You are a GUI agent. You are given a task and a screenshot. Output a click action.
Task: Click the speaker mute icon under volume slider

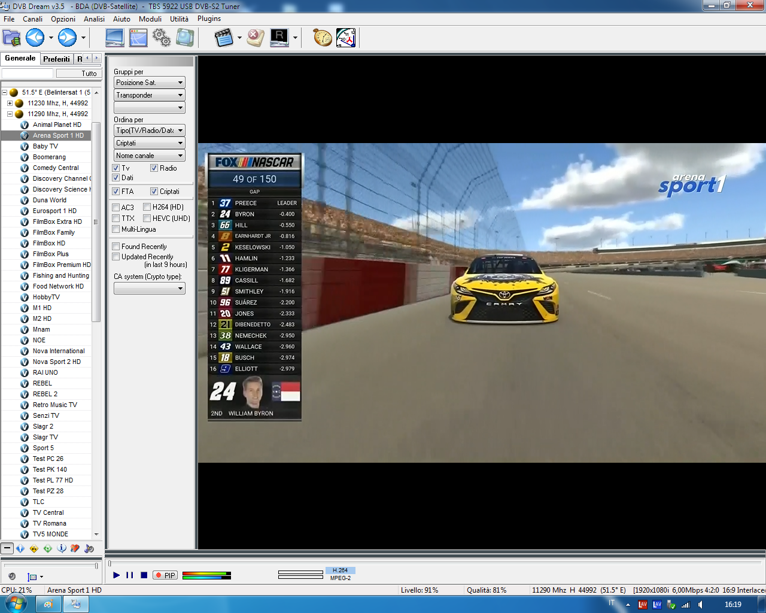coord(12,576)
